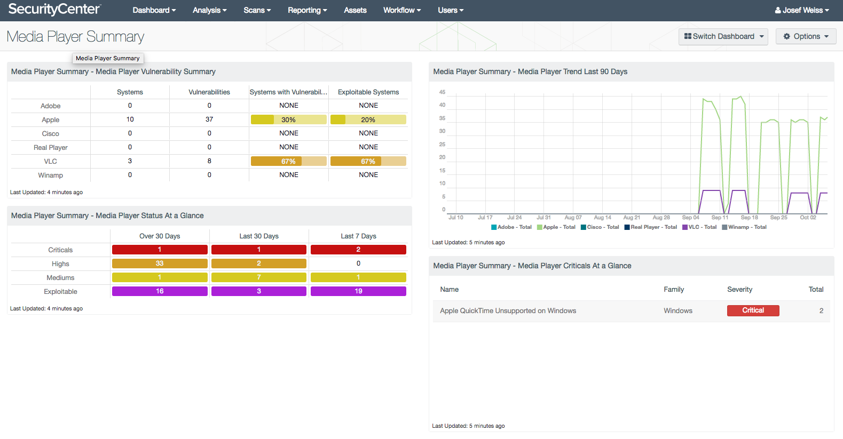Expand the Switch Dashboard dropdown
The width and height of the screenshot is (843, 439).
[723, 36]
